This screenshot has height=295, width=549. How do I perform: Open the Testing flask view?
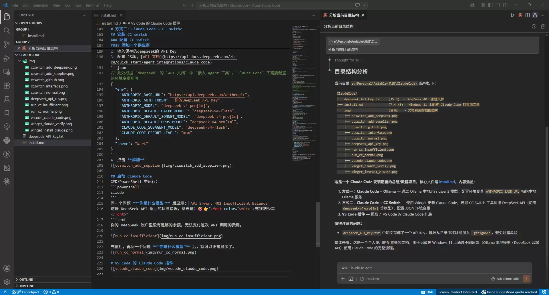pos(7,99)
